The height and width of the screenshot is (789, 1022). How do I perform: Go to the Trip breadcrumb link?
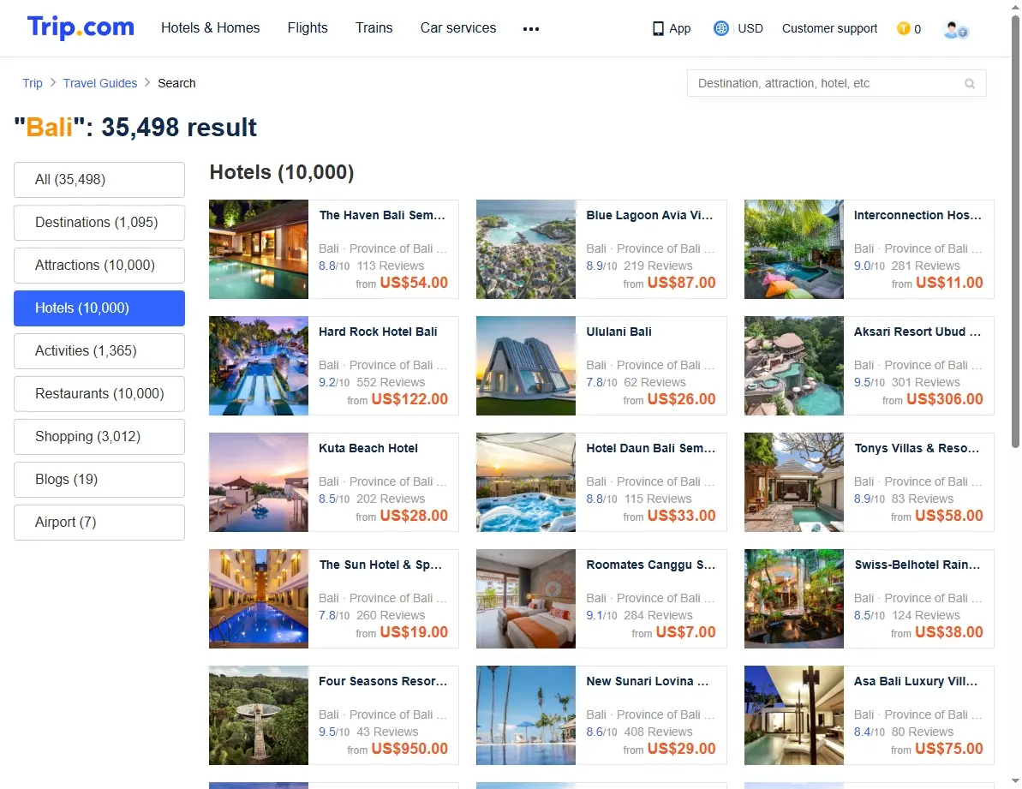[x=33, y=83]
